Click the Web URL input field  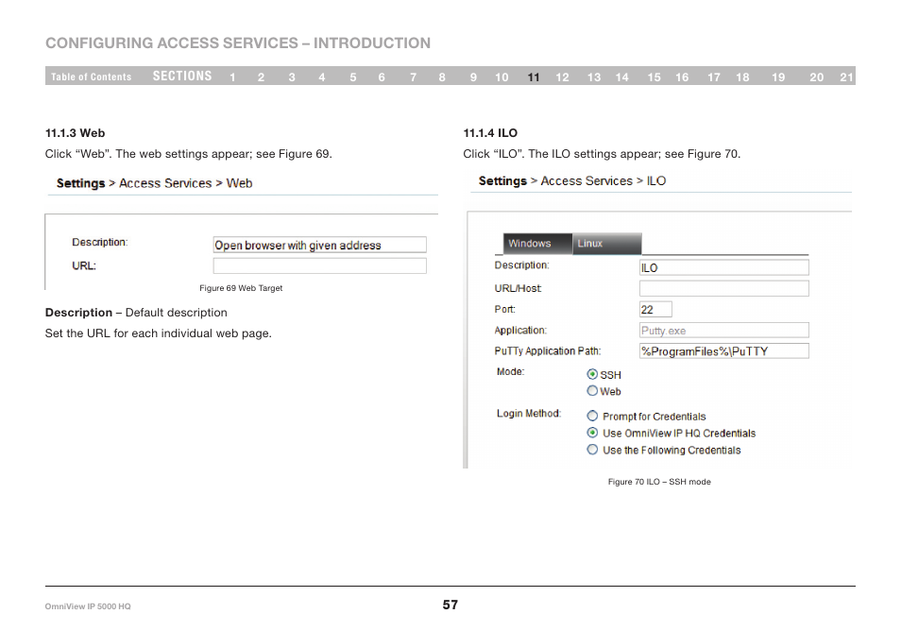coord(319,265)
